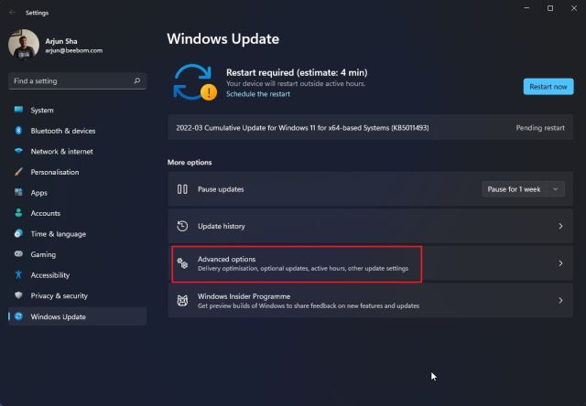Click the Pause updates label

coord(221,189)
